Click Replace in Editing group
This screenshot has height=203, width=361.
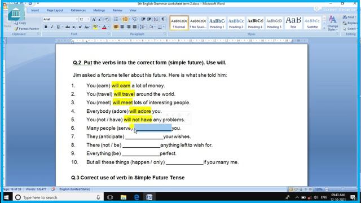350,23
